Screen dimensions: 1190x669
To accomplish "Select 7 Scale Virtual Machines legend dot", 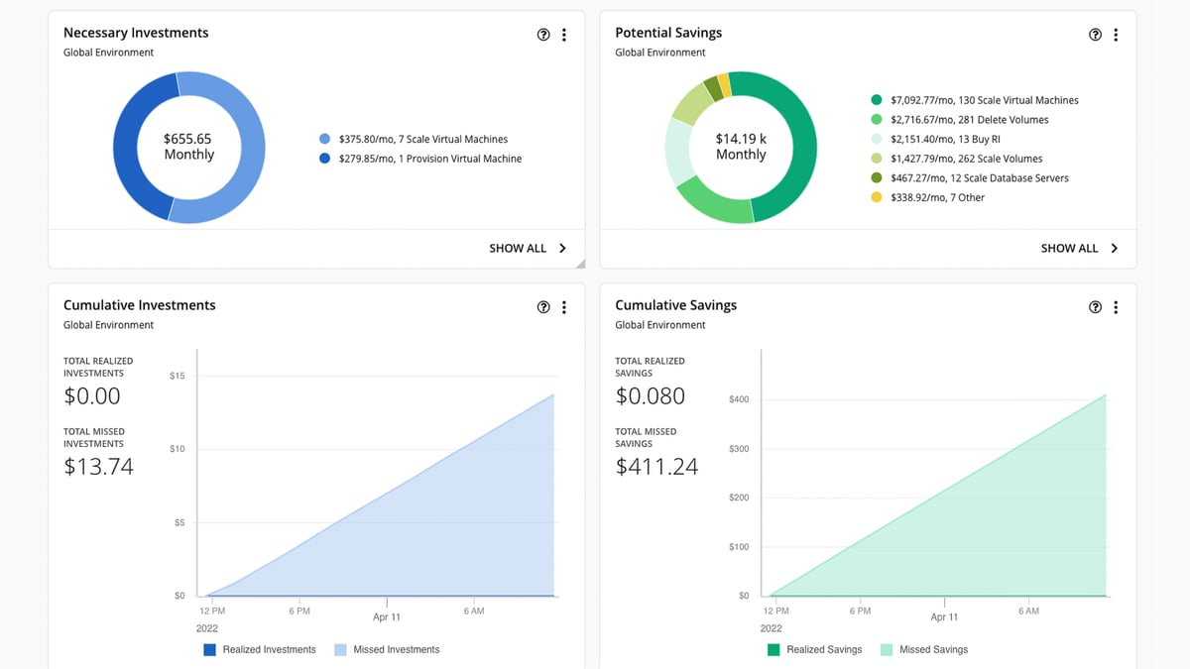I will (325, 140).
